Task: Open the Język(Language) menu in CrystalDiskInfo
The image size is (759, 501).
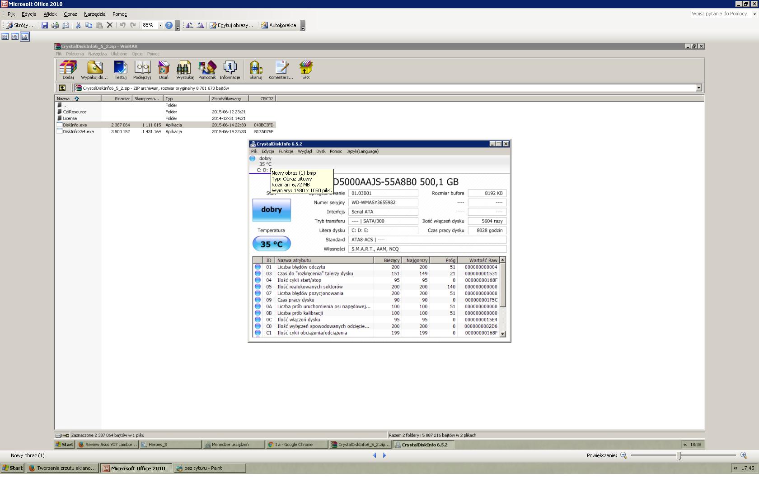Action: (x=362, y=152)
